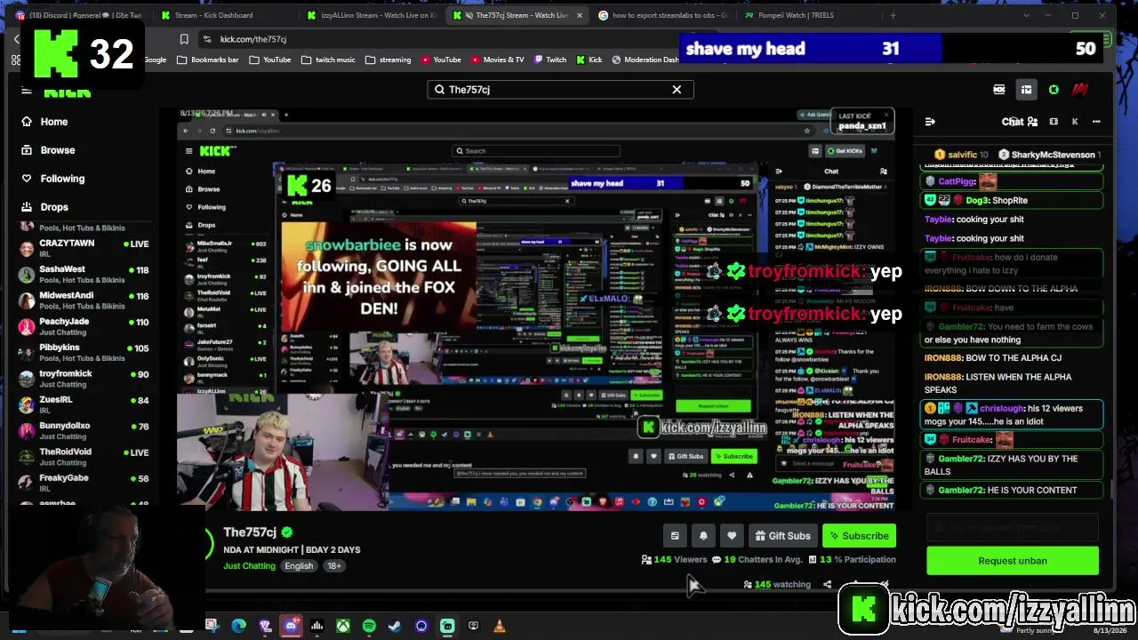This screenshot has height=640, width=1138.
Task: Click the Just Chatting category link
Action: tap(249, 566)
